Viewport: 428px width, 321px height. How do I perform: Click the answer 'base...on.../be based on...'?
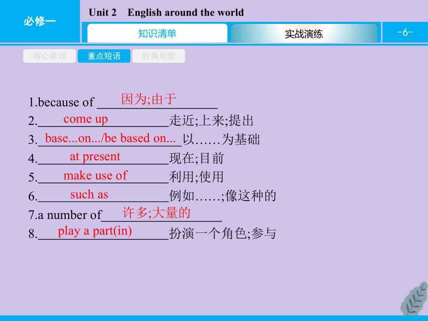[110, 138]
